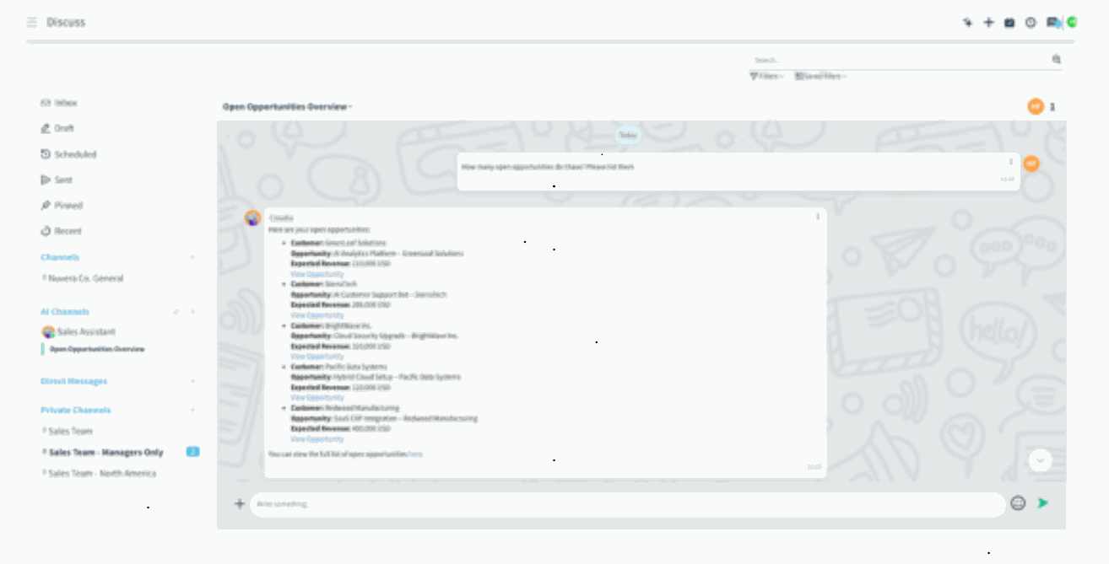Expand the Filters dropdown
The image size is (1109, 564).
point(766,76)
